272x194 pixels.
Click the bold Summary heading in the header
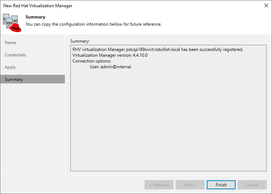35,17
